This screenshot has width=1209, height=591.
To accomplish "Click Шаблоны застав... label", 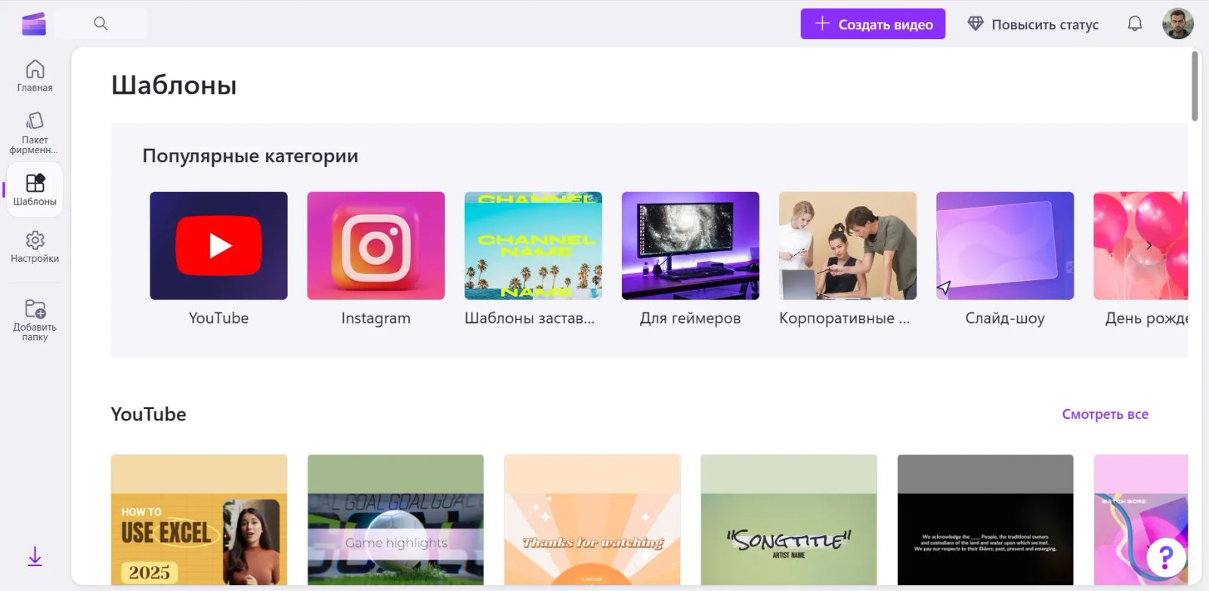I will (529, 319).
